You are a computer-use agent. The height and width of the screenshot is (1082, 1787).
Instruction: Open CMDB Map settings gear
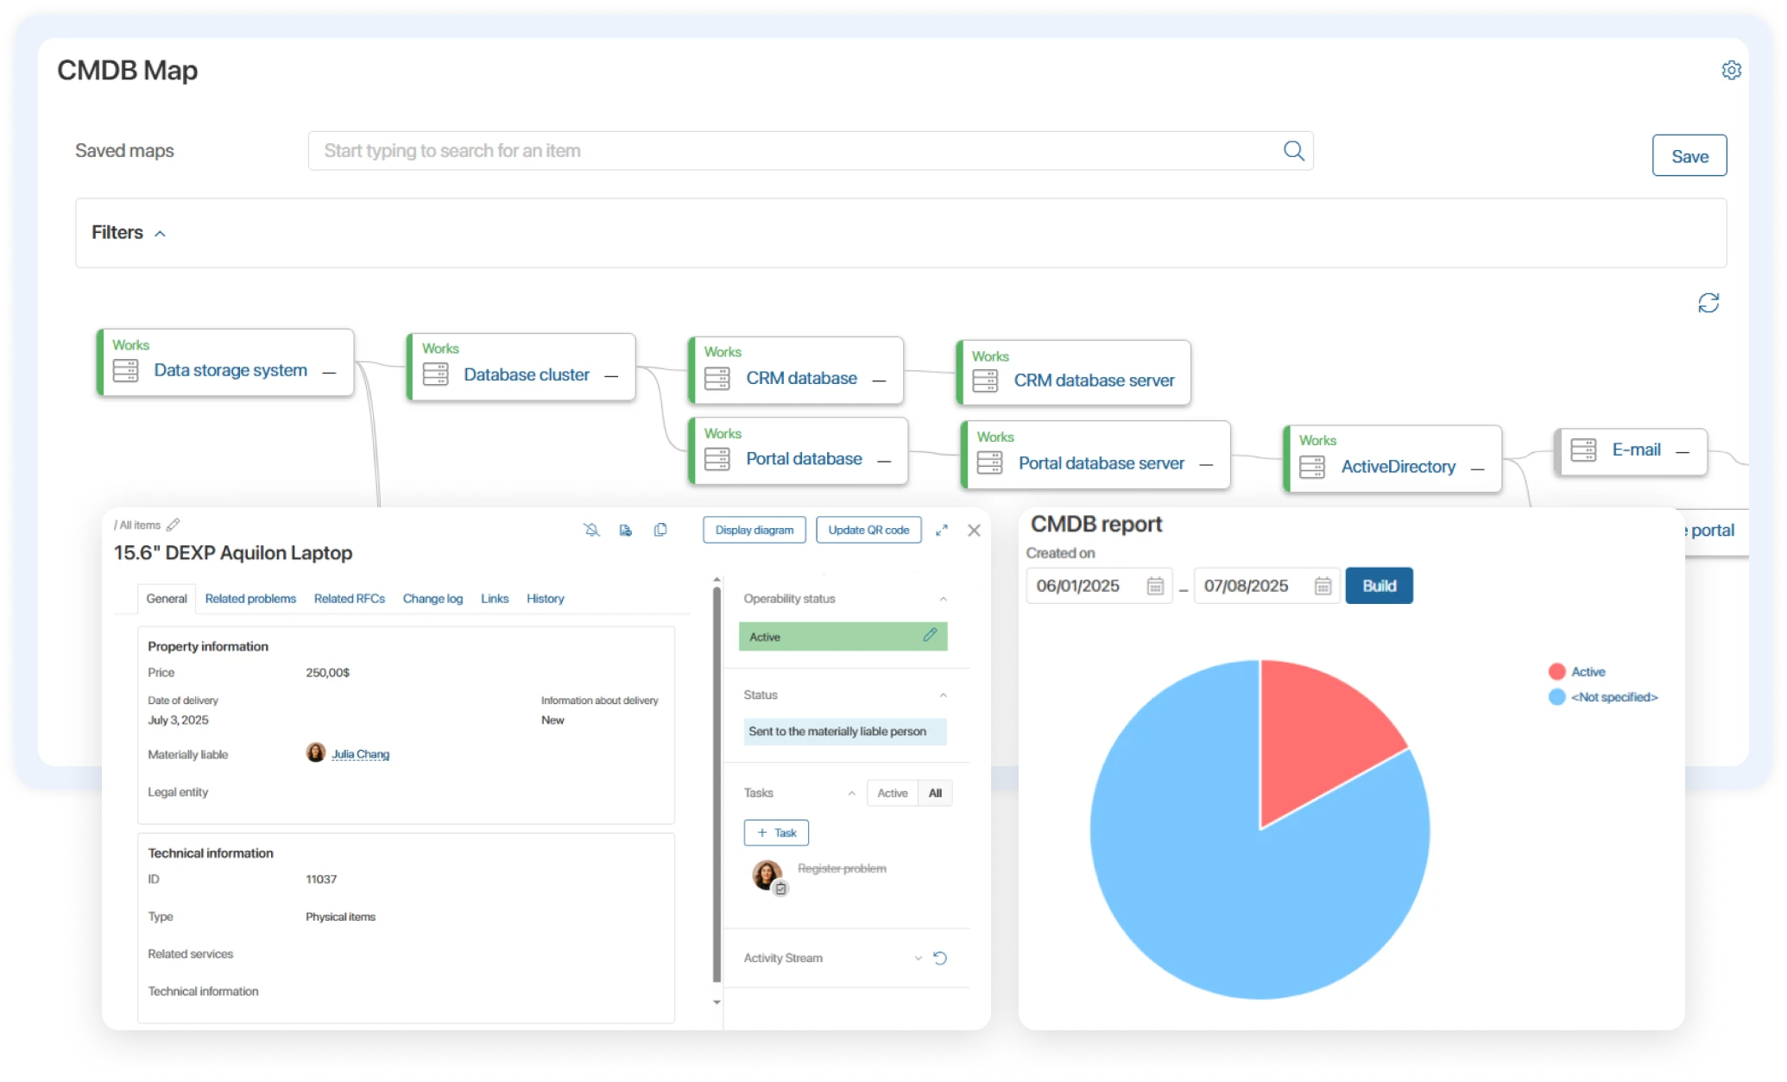point(1731,70)
